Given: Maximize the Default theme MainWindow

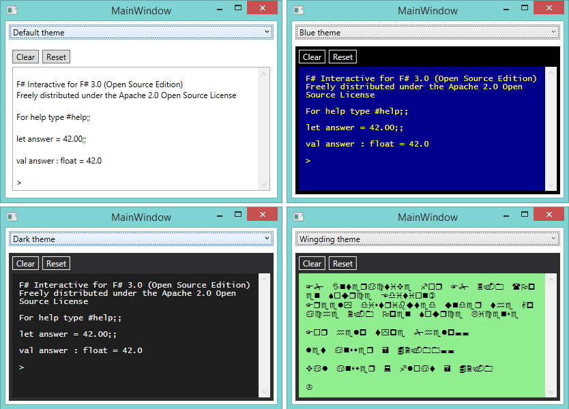Looking at the screenshot, I should [238, 7].
